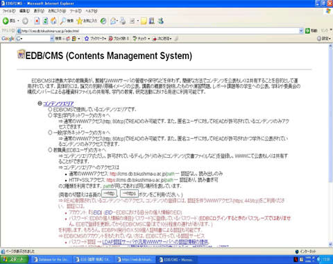Click the Google toolbar highlighter pen icon
Image resolution: width=333 pixels, height=264 pixels.
tap(176, 39)
